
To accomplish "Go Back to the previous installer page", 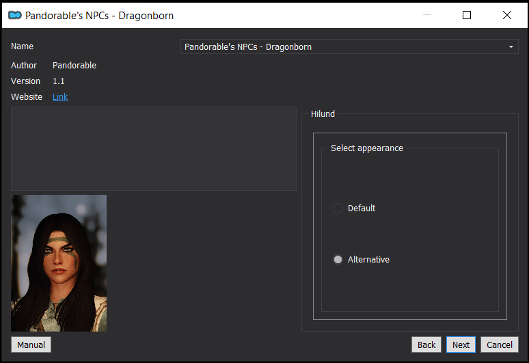I will point(426,345).
